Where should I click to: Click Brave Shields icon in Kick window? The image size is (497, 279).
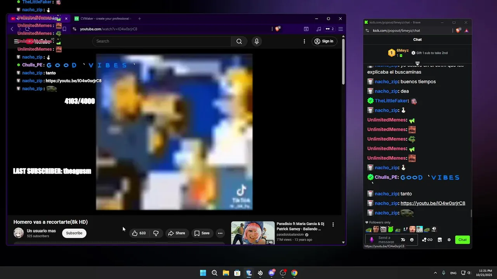point(459,30)
